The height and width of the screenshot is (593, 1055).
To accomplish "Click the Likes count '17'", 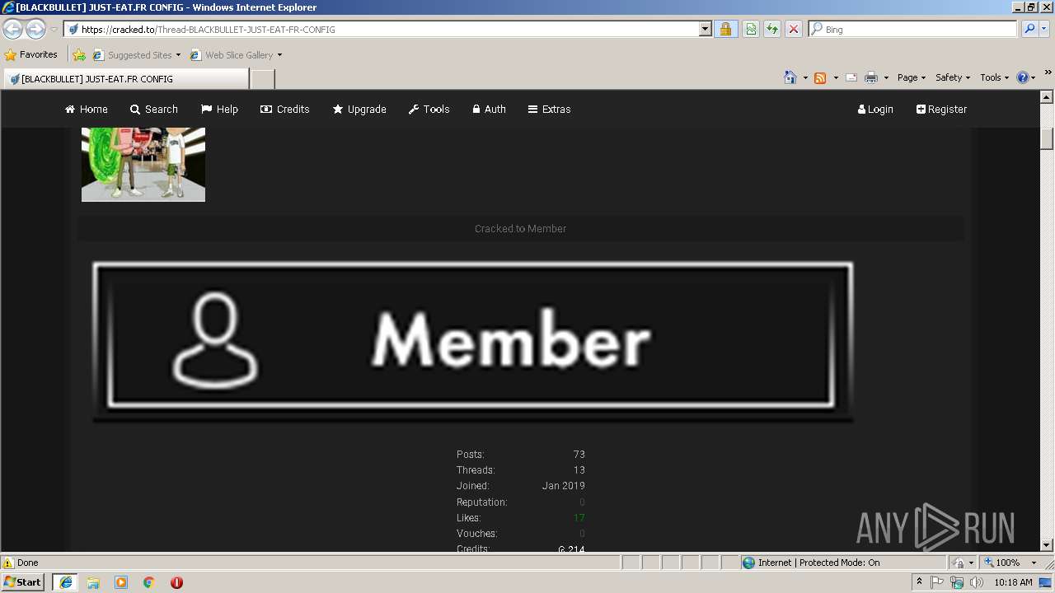I will pos(579,518).
